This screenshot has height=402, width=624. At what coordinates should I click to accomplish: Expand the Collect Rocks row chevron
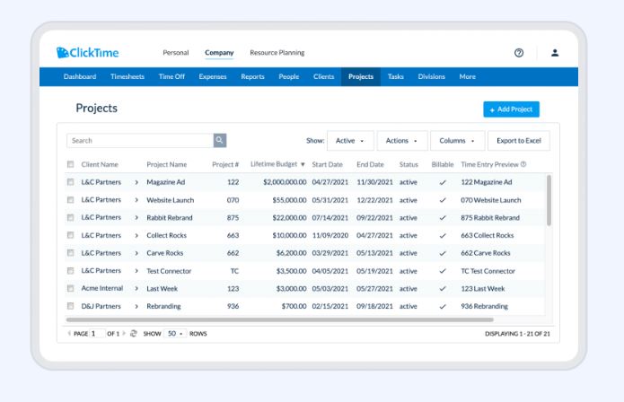136,235
